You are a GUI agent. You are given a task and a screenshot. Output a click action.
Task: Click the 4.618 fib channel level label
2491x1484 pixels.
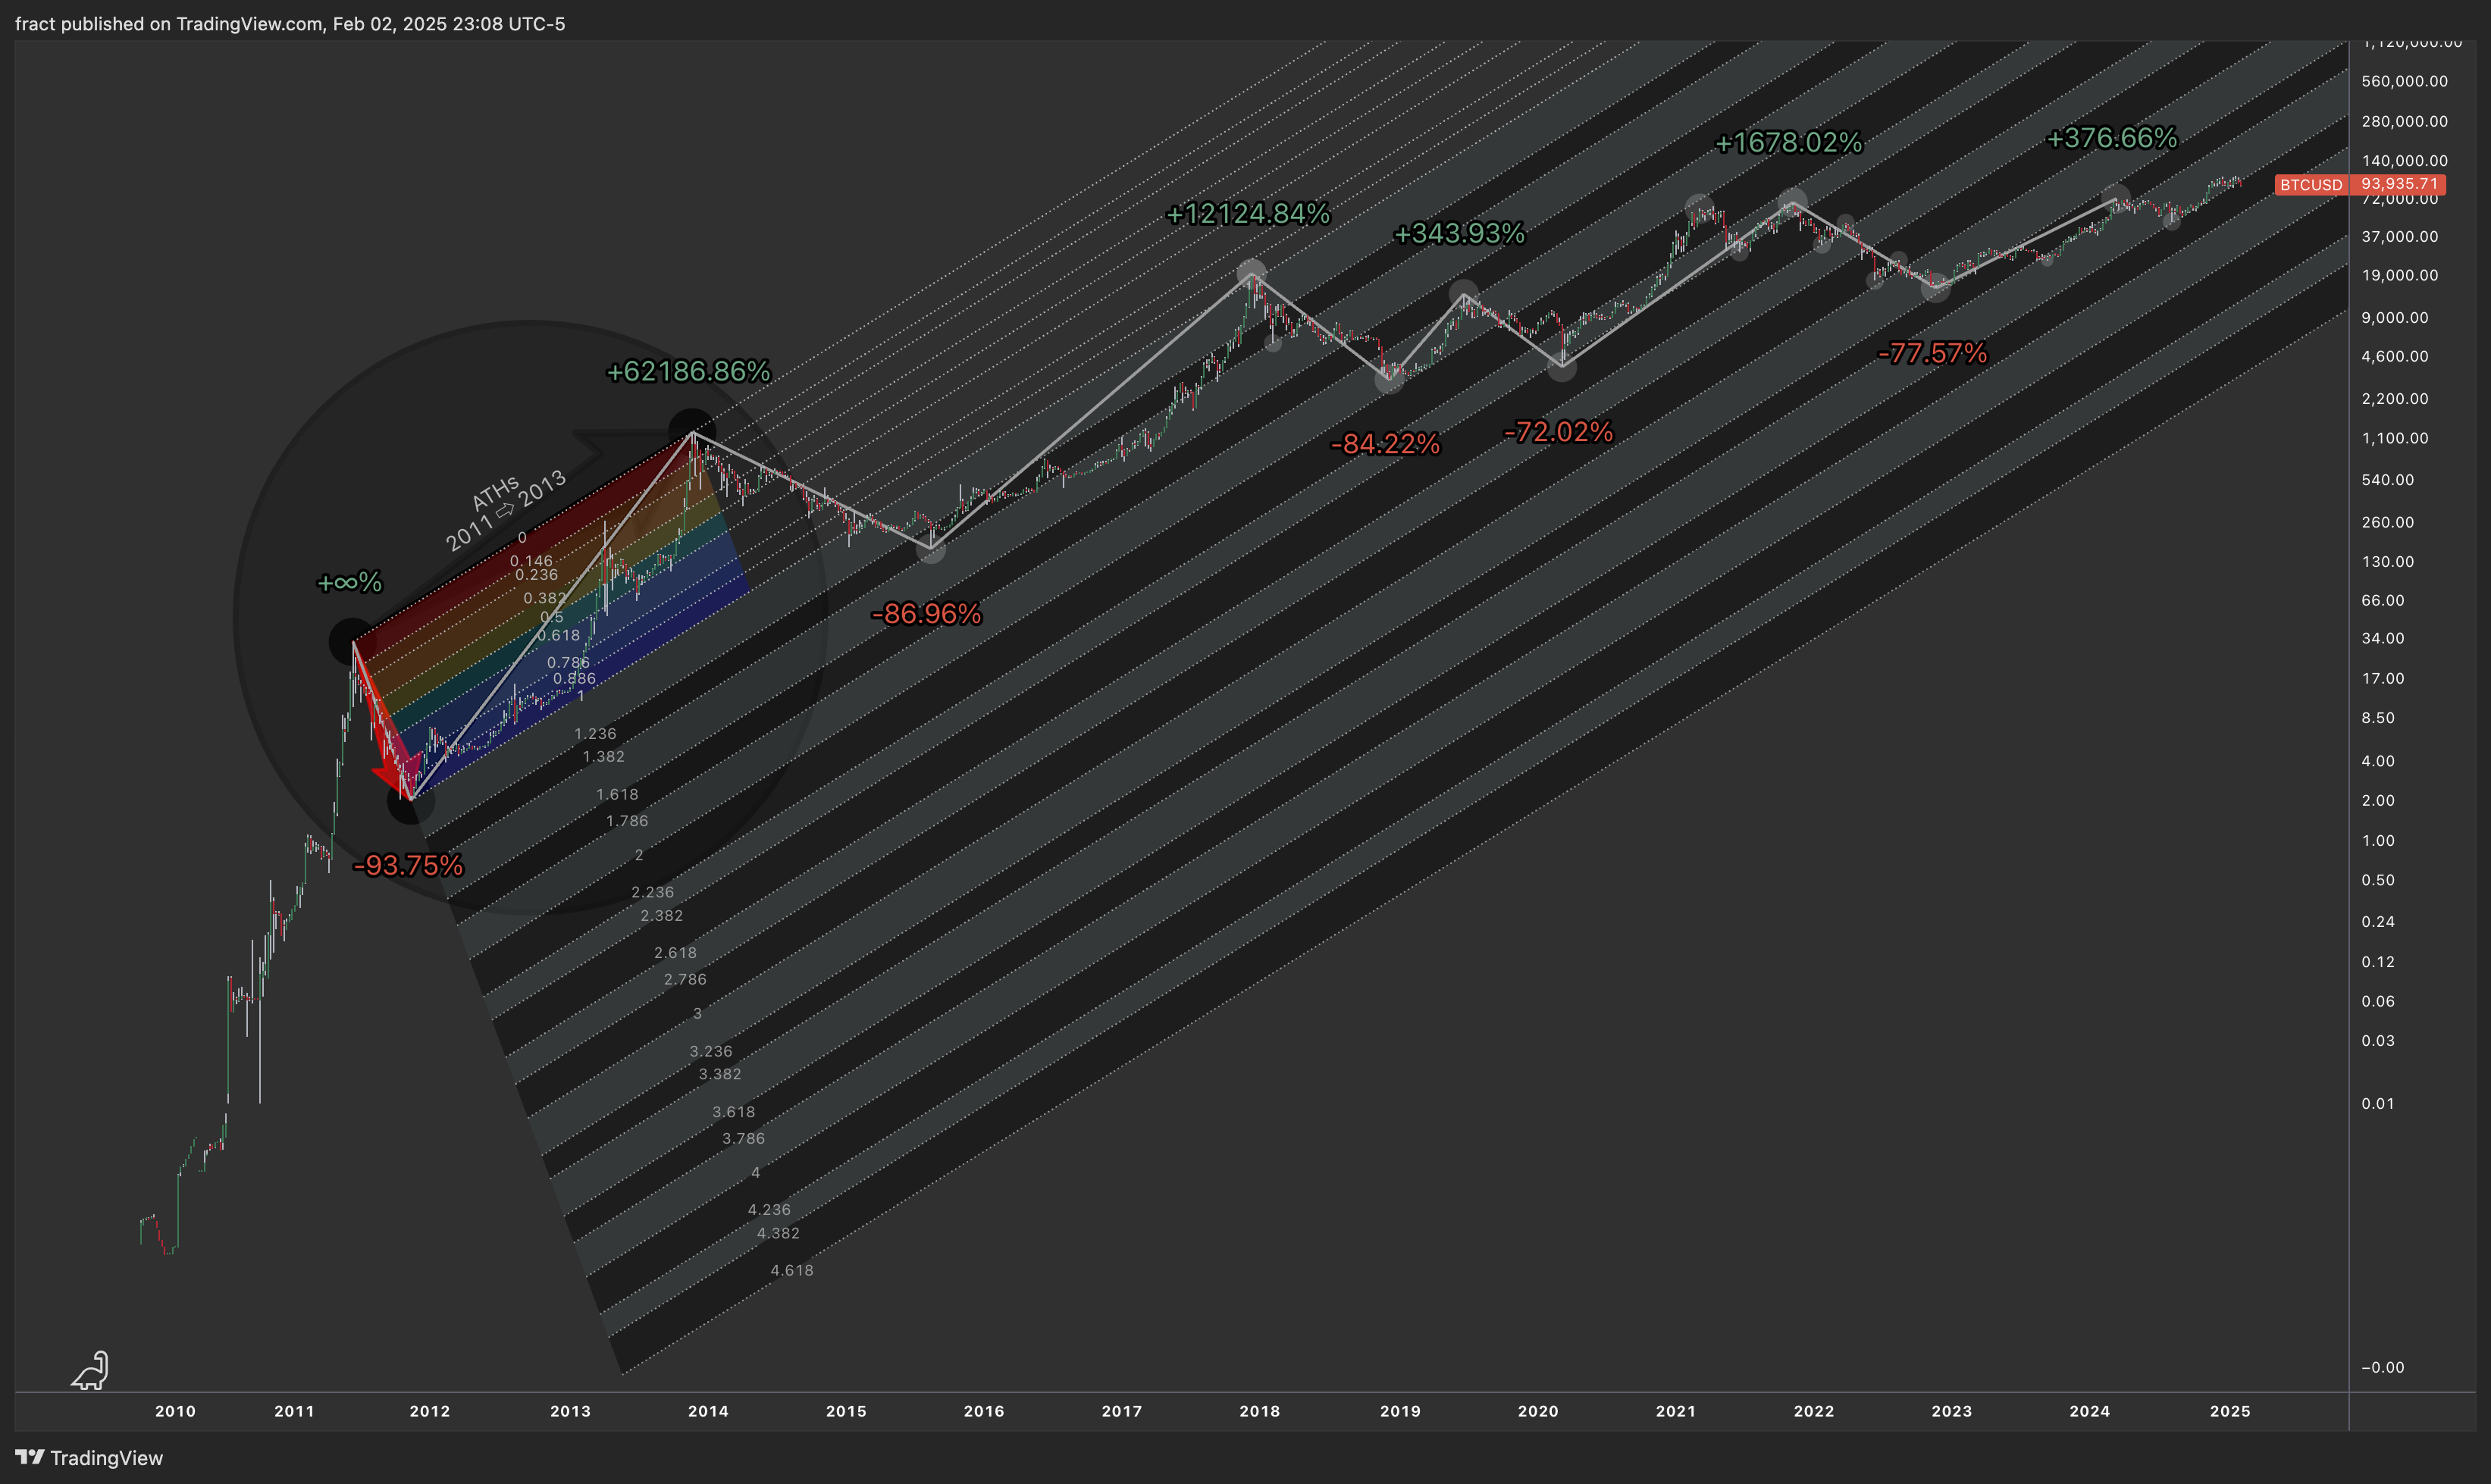pos(792,1271)
